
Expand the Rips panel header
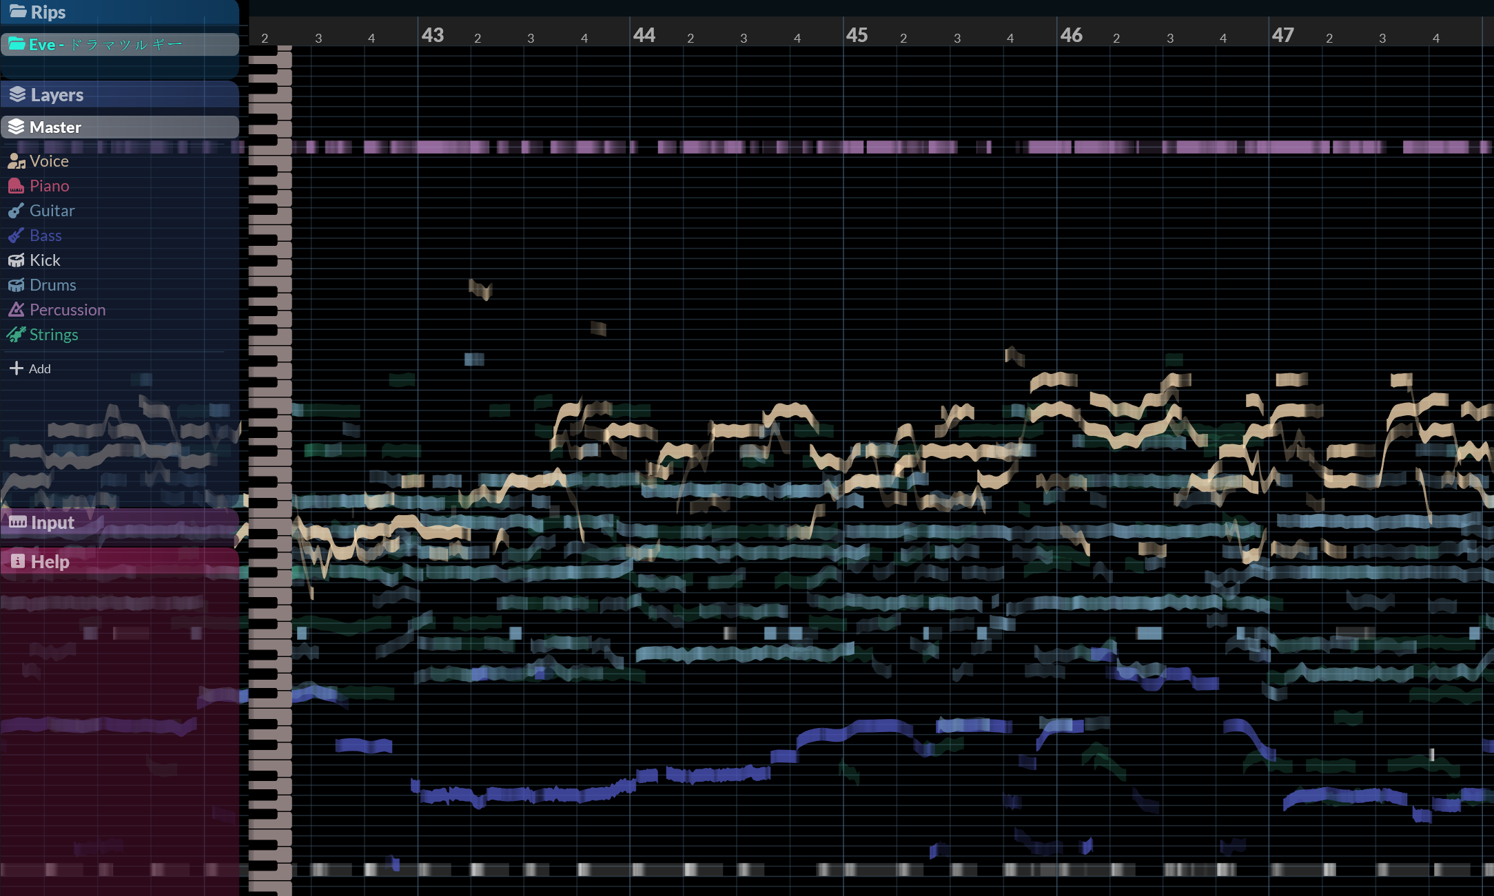click(48, 12)
